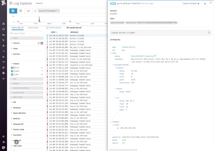This screenshot has height=151, width=214.
Task: Clear the Source facet filter
Action: tap(42, 43)
